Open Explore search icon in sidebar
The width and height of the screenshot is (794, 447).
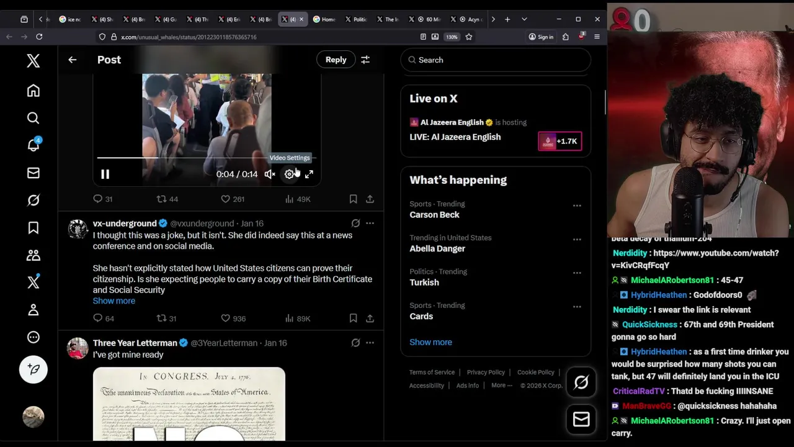click(x=33, y=118)
